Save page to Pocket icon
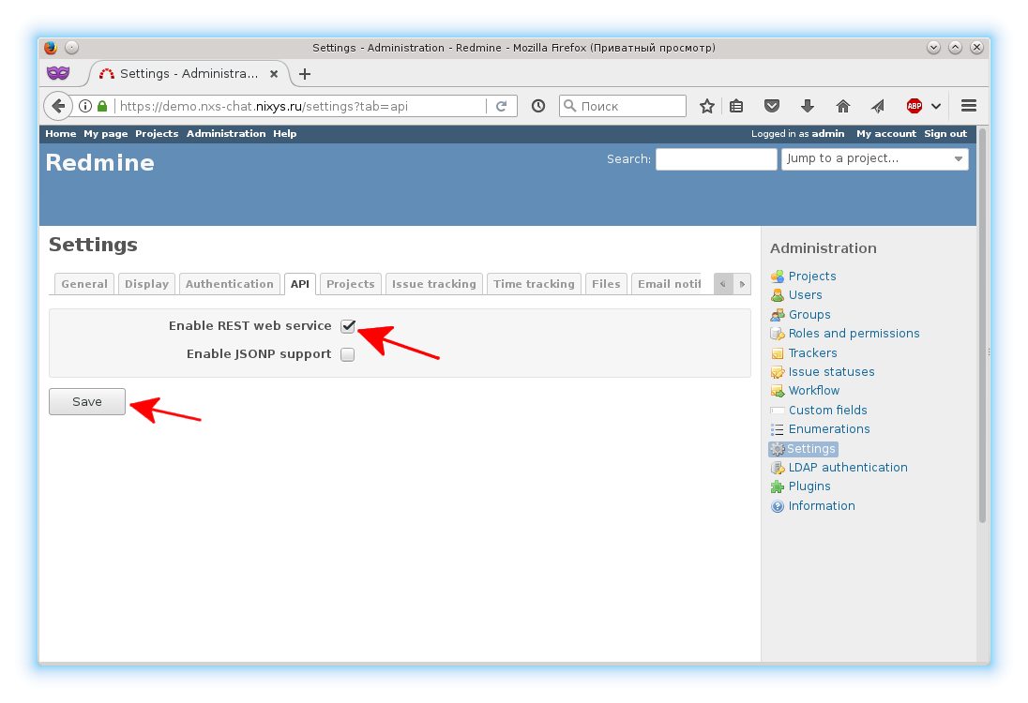The width and height of the screenshot is (1028, 703). click(x=772, y=106)
